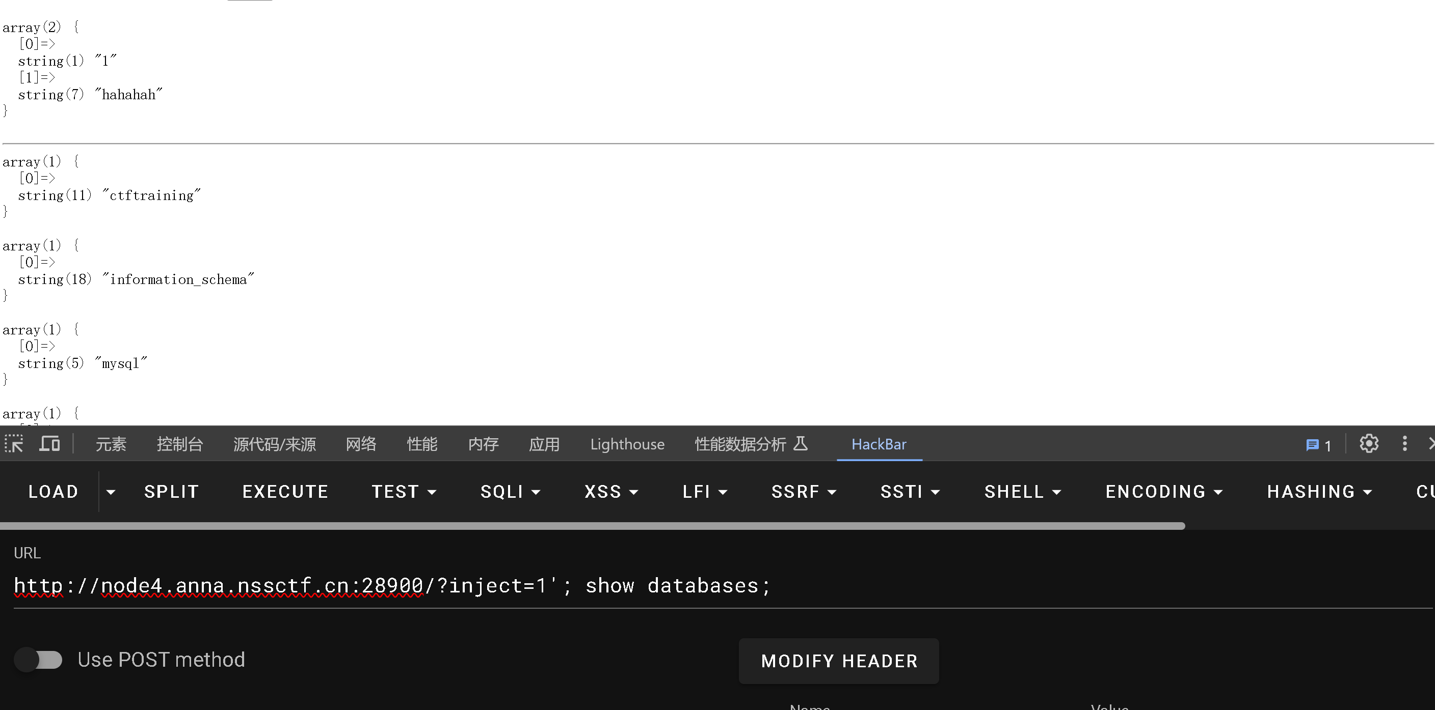This screenshot has width=1435, height=710.
Task: Expand the SQLI dropdown menu
Action: (510, 492)
